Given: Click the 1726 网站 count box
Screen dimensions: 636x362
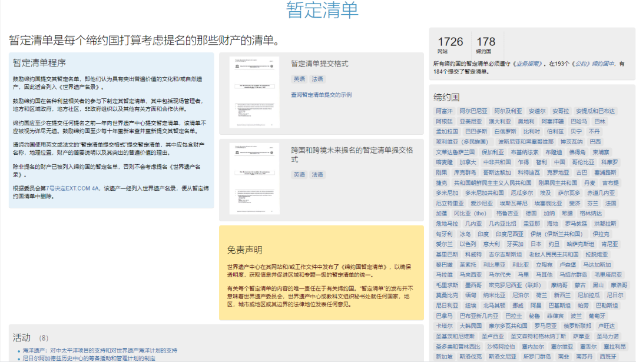Looking at the screenshot, I should tap(450, 45).
